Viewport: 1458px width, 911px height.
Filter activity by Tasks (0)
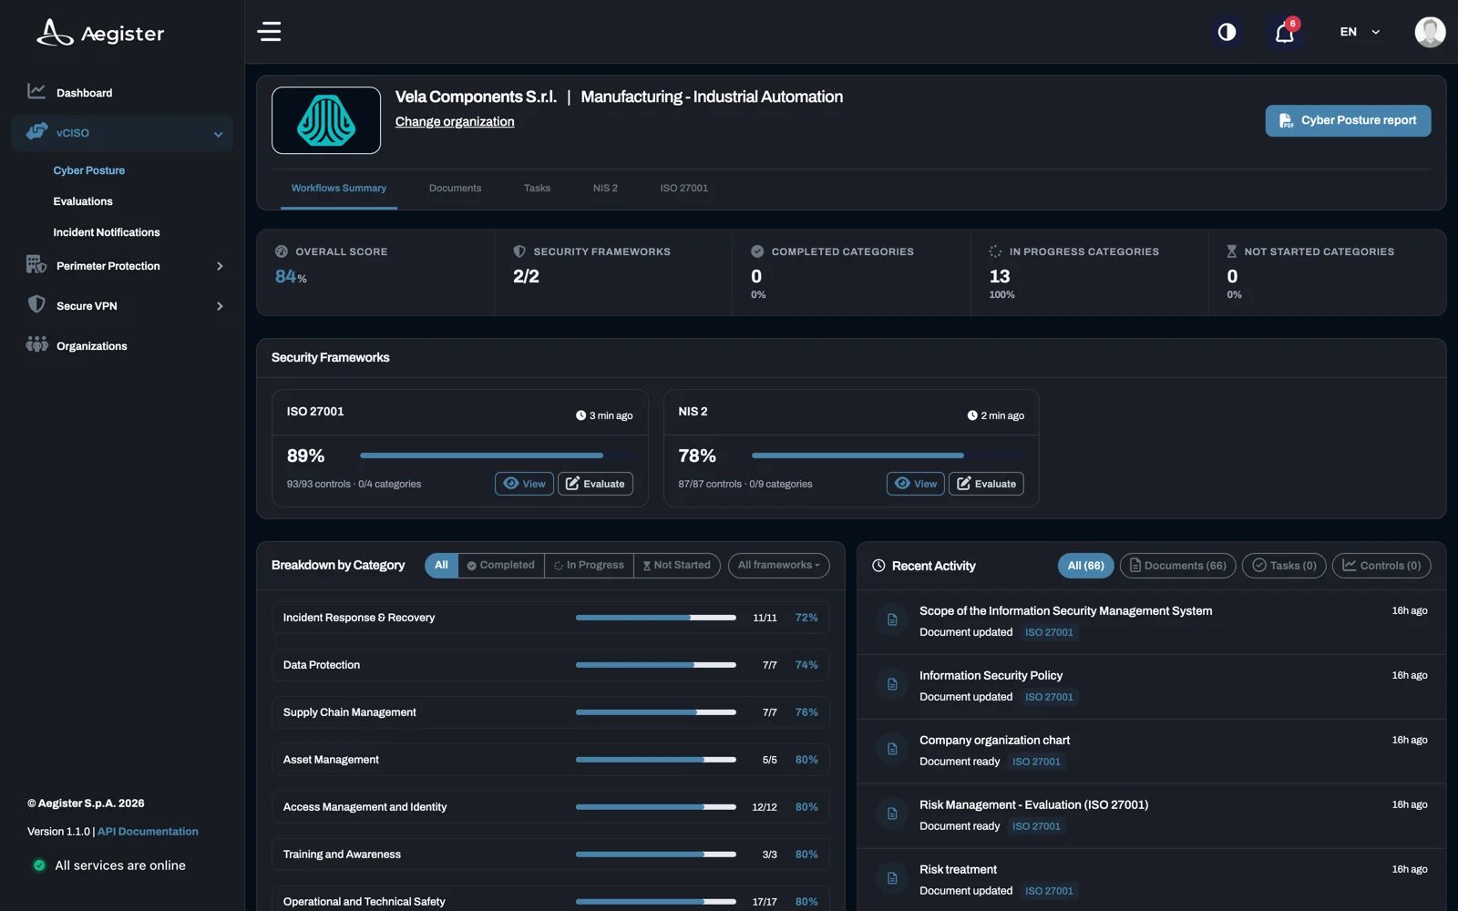tap(1284, 566)
